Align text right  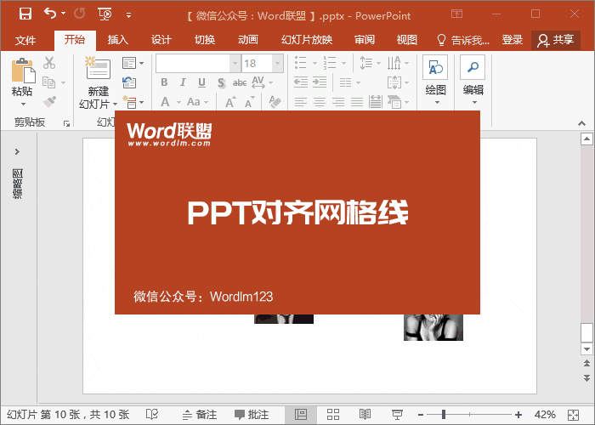click(338, 102)
